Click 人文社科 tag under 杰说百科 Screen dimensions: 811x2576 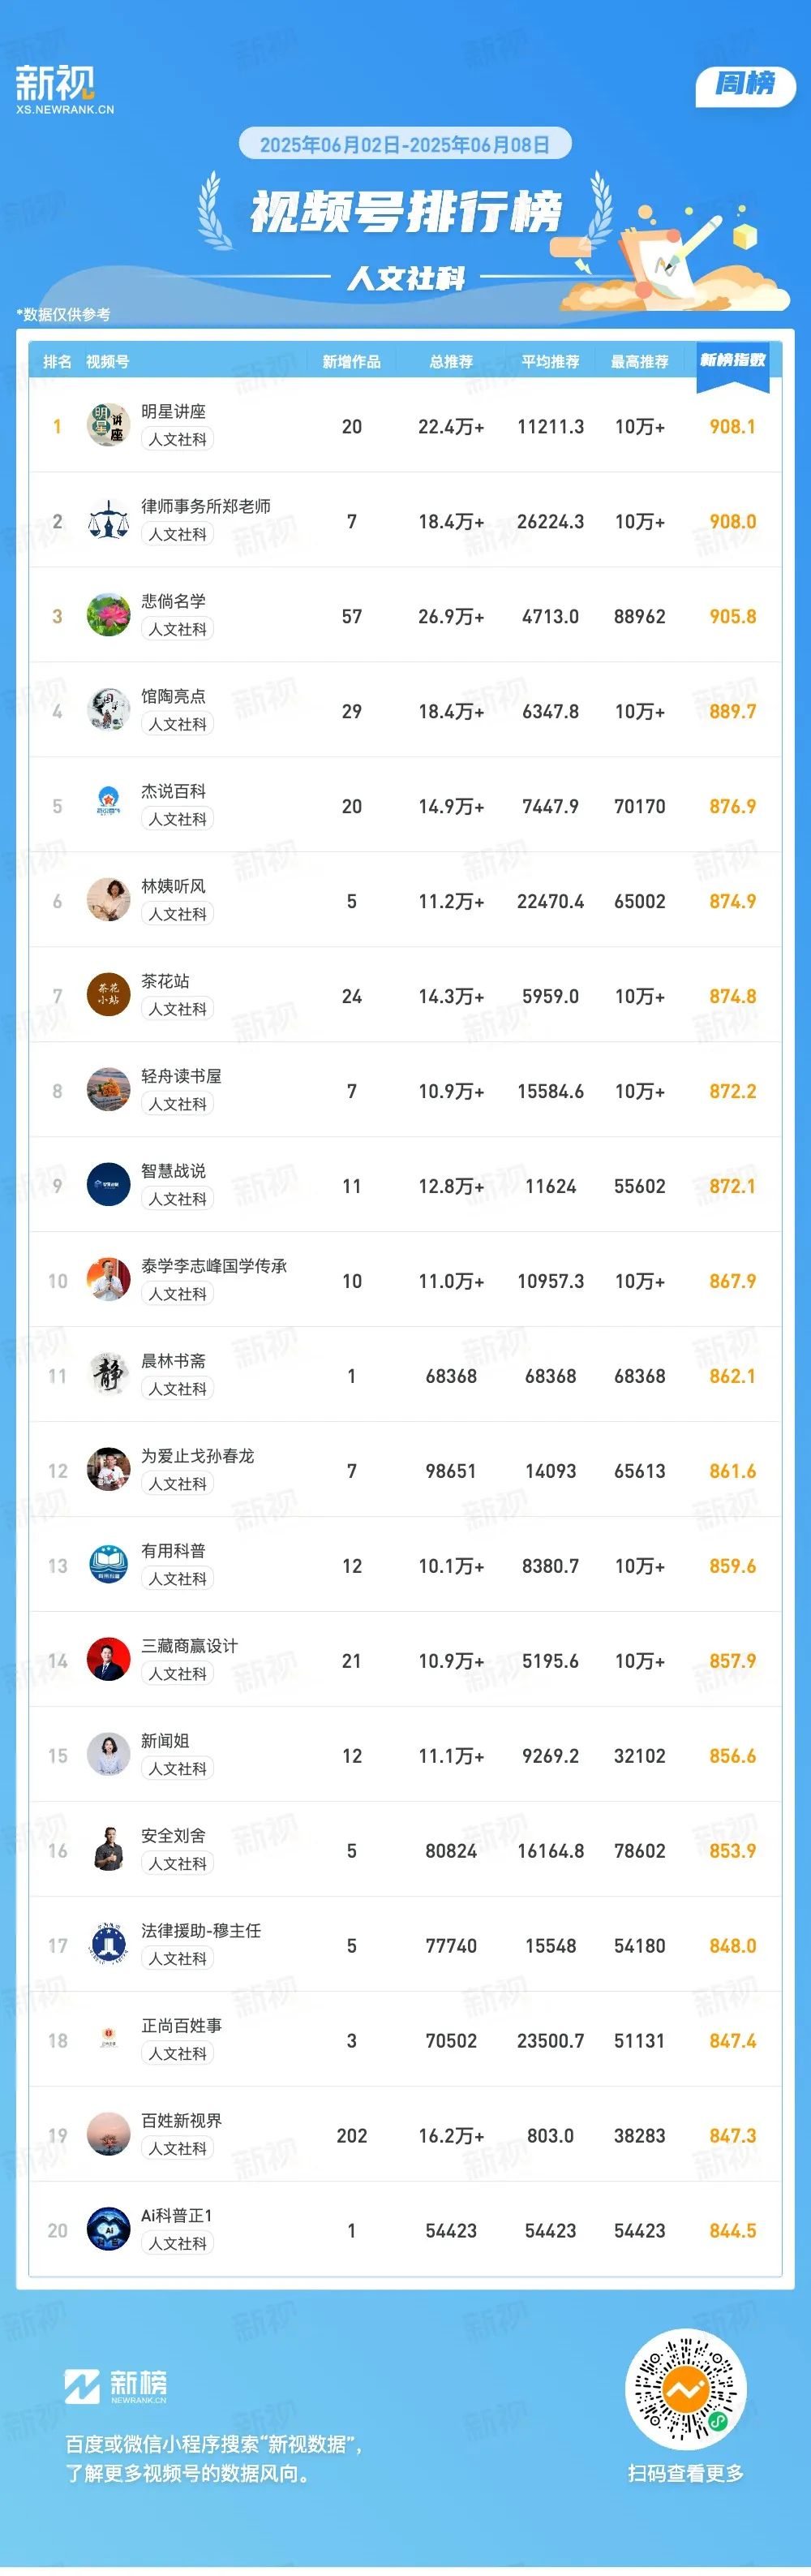tap(178, 819)
